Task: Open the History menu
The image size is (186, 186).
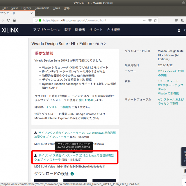Action: pos(26,8)
